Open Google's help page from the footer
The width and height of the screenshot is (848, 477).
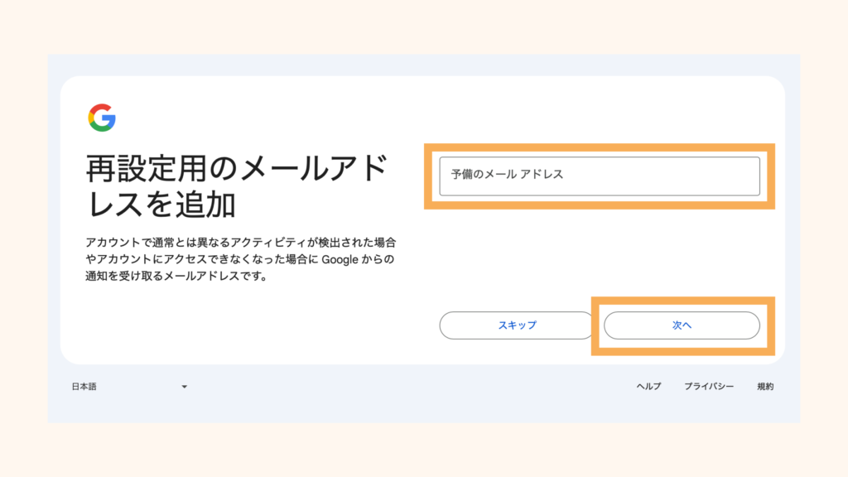652,385
